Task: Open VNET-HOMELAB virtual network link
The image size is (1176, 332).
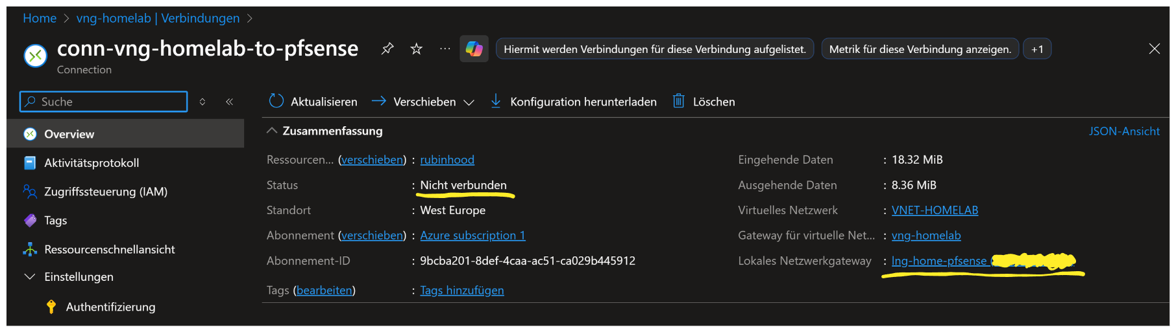Action: pos(935,210)
